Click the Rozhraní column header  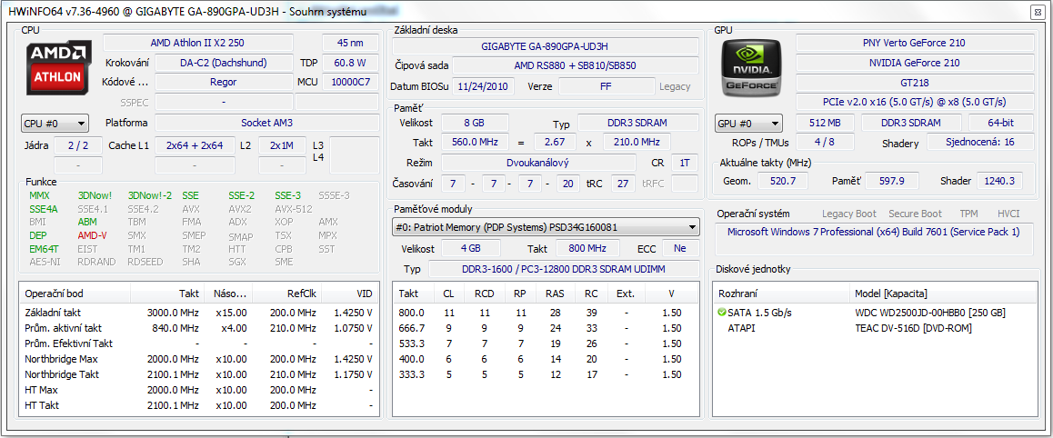click(738, 294)
